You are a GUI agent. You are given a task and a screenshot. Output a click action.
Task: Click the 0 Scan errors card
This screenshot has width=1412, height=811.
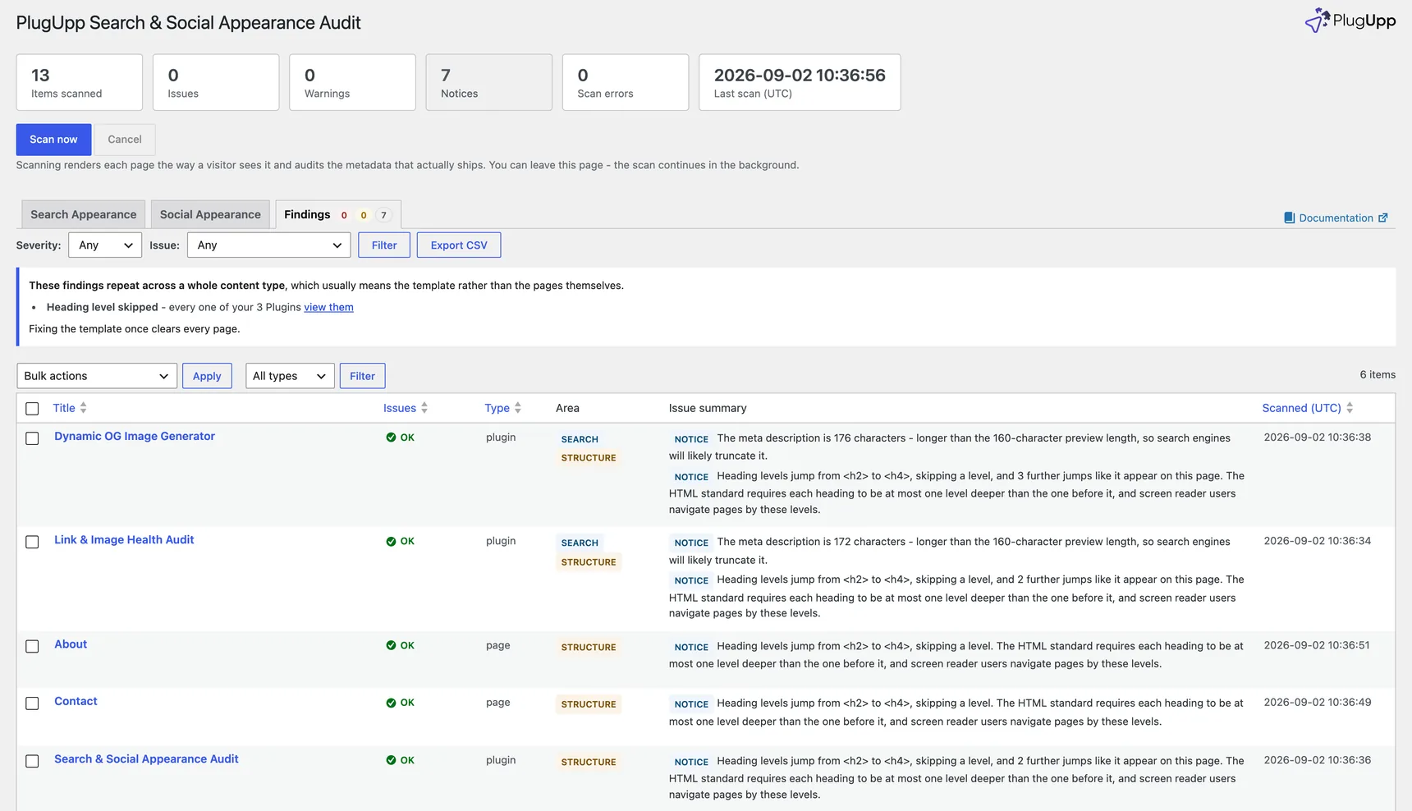pyautogui.click(x=626, y=82)
